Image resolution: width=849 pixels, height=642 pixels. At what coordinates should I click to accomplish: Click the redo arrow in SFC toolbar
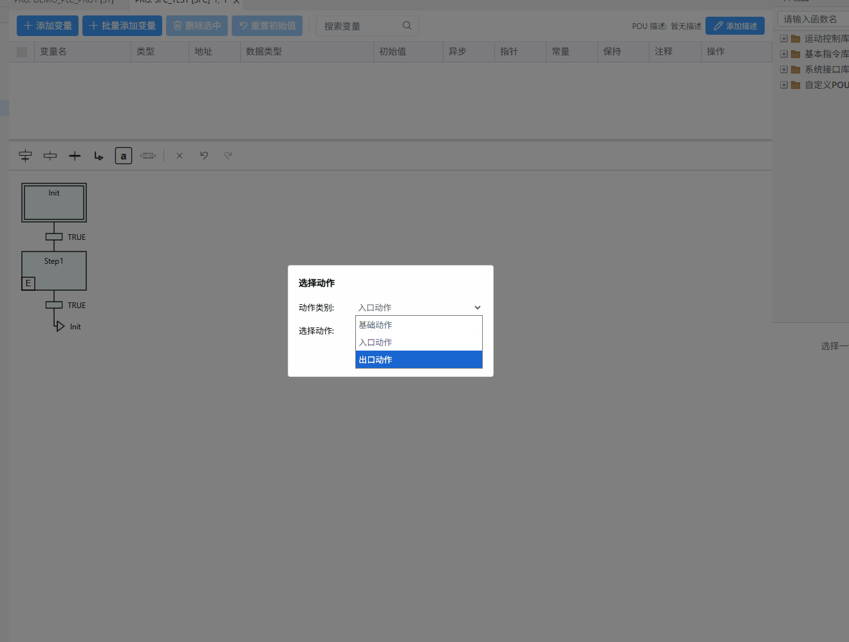coord(228,155)
